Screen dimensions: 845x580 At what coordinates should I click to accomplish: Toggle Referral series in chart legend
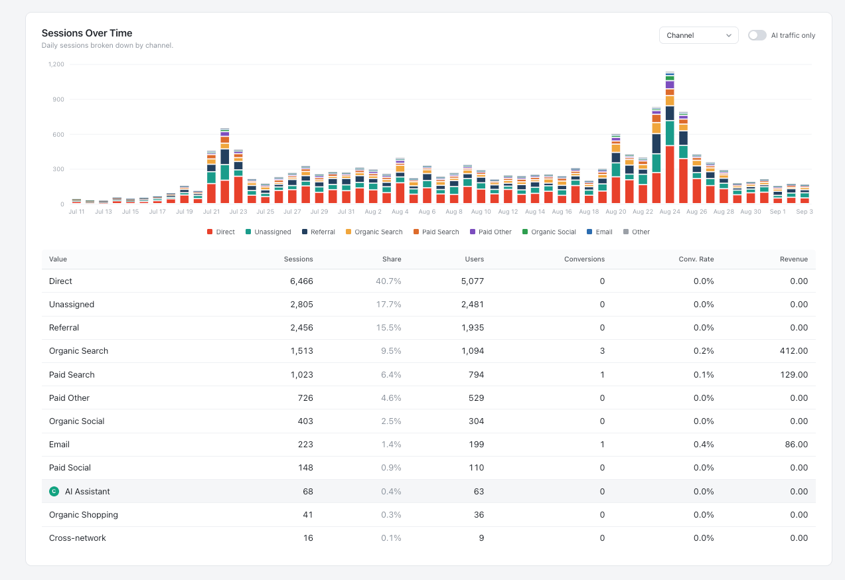pos(318,232)
